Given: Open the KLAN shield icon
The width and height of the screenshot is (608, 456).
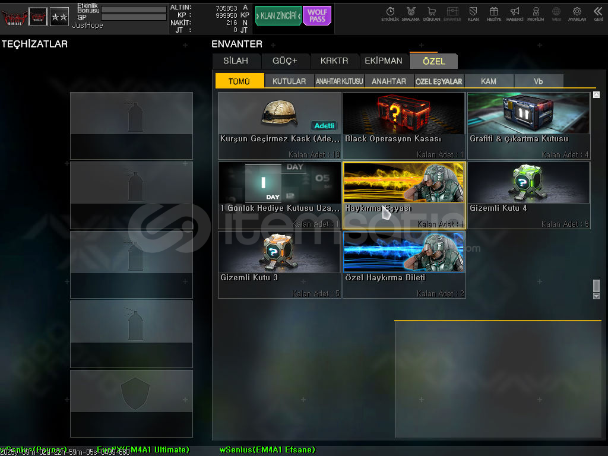Looking at the screenshot, I should point(473,14).
